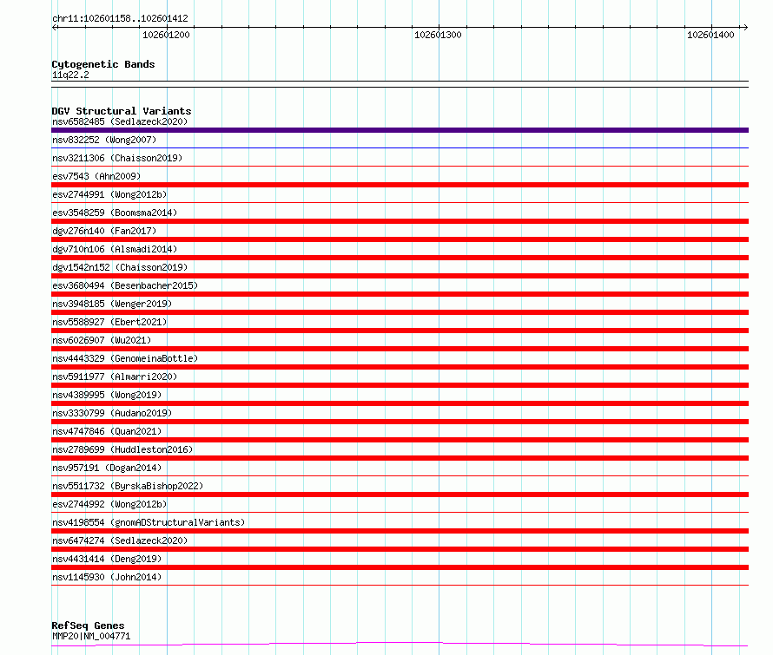Click the red nsv6026907 variant bar
The width and height of the screenshot is (773, 655).
[400, 349]
